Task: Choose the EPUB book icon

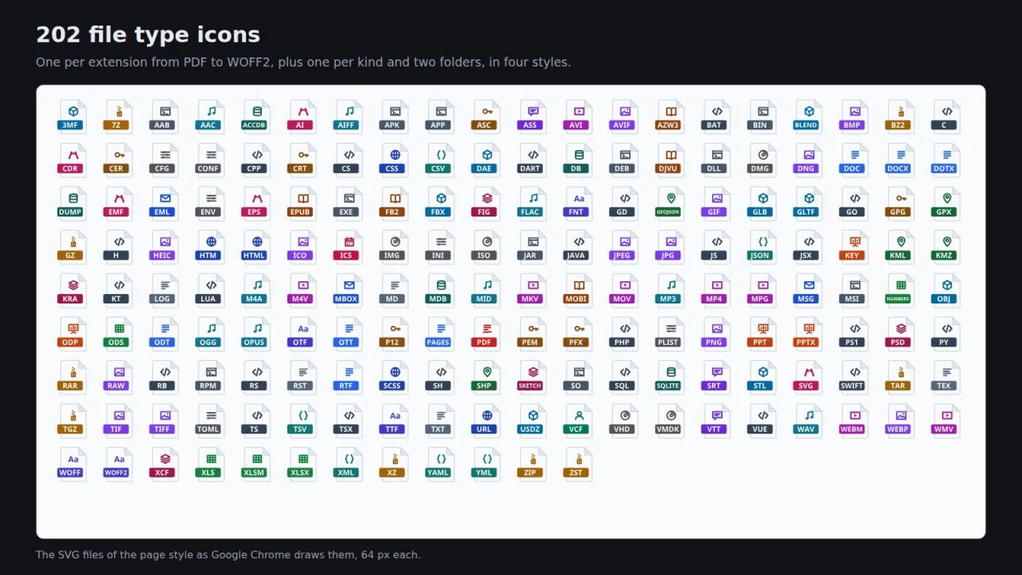Action: 303,203
